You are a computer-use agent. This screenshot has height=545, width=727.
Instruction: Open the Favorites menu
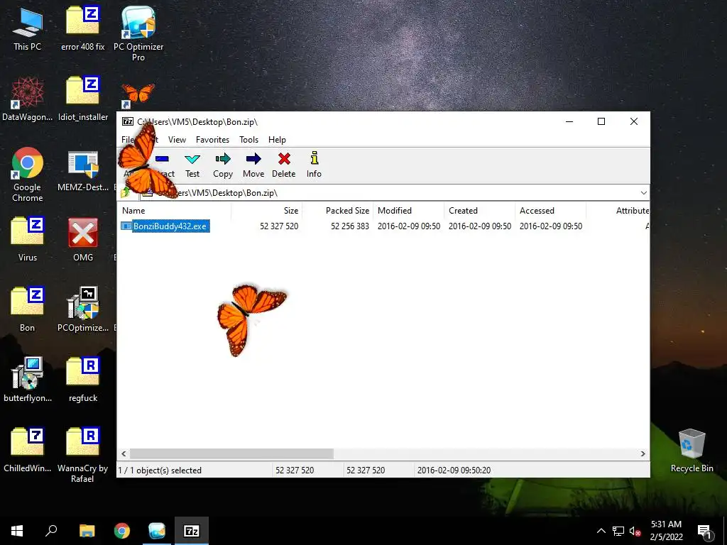(212, 140)
